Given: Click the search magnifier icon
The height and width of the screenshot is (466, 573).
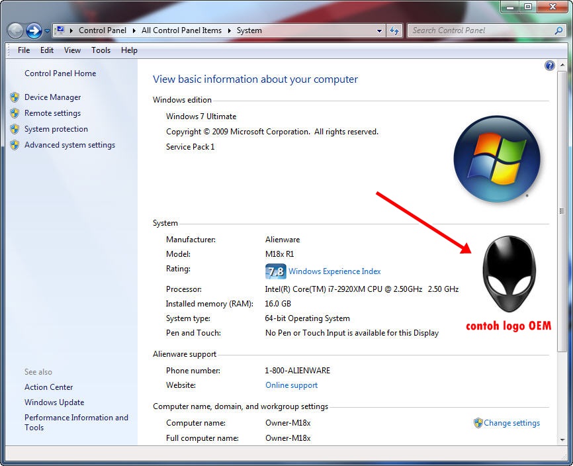Looking at the screenshot, I should [x=559, y=30].
